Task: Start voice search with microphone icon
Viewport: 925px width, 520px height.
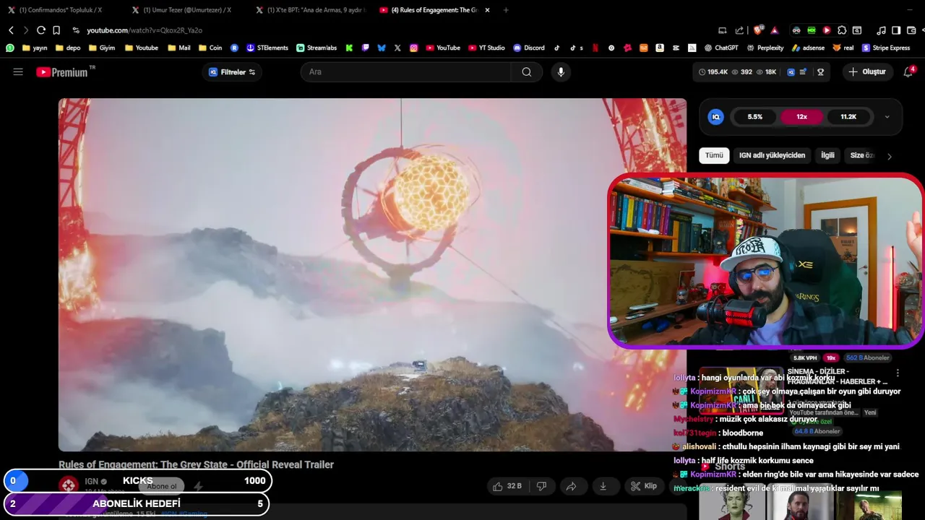Action: click(x=560, y=71)
